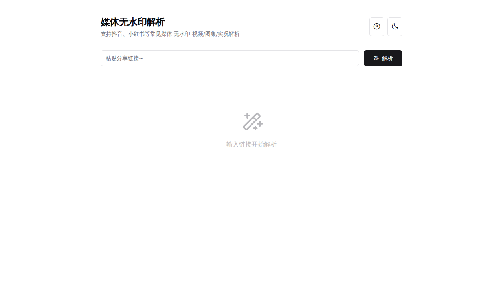503x283 pixels.
Task: Click 解析 to start parsing
Action: pyautogui.click(x=383, y=58)
